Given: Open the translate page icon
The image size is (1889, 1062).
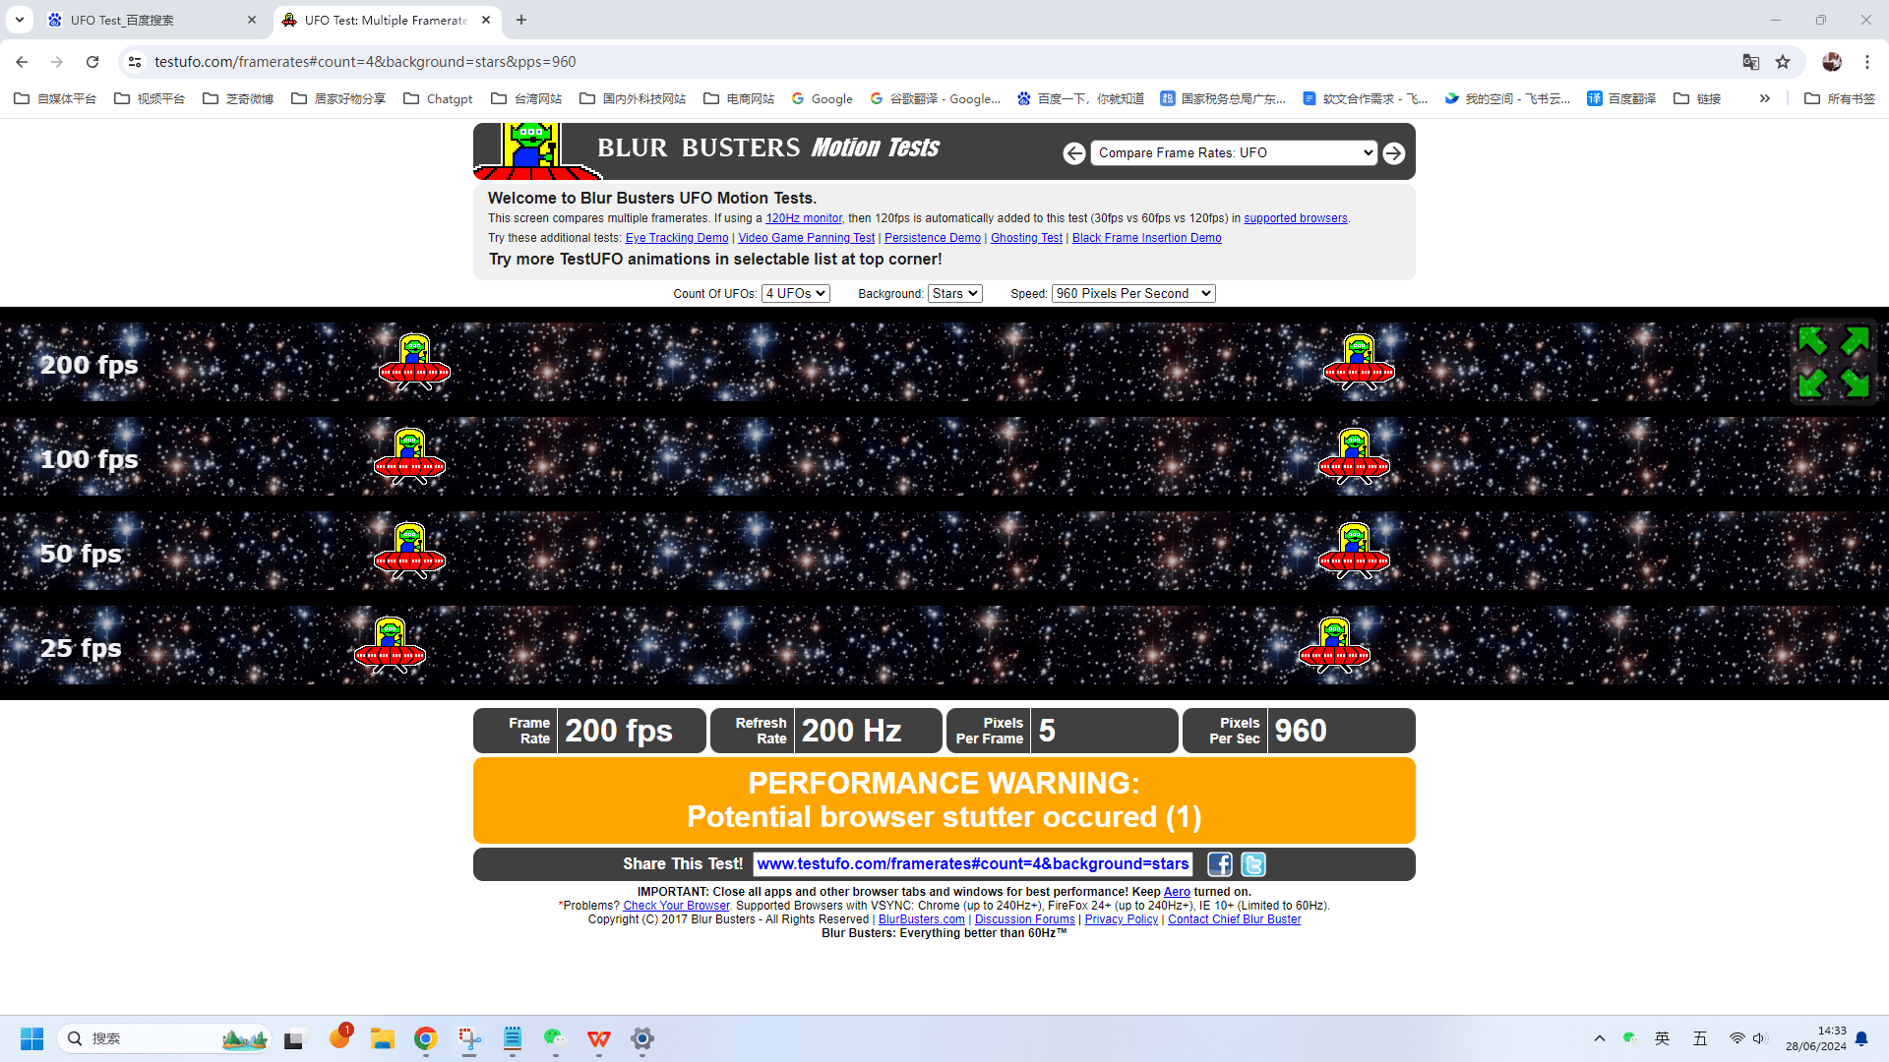Looking at the screenshot, I should (x=1751, y=62).
